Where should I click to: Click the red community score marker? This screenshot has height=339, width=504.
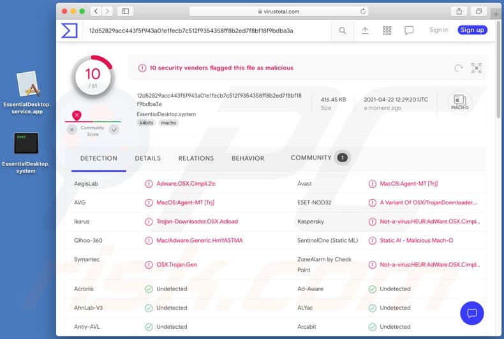[77, 115]
